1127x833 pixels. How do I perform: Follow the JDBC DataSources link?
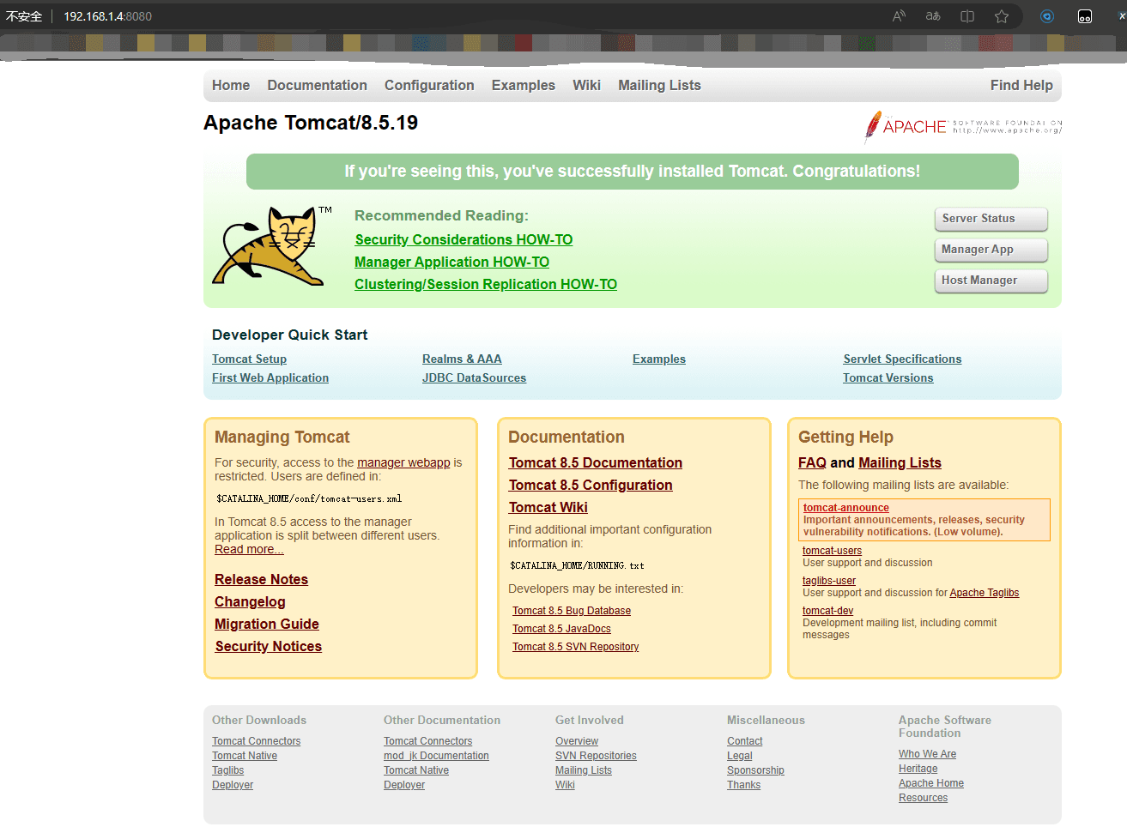point(474,378)
